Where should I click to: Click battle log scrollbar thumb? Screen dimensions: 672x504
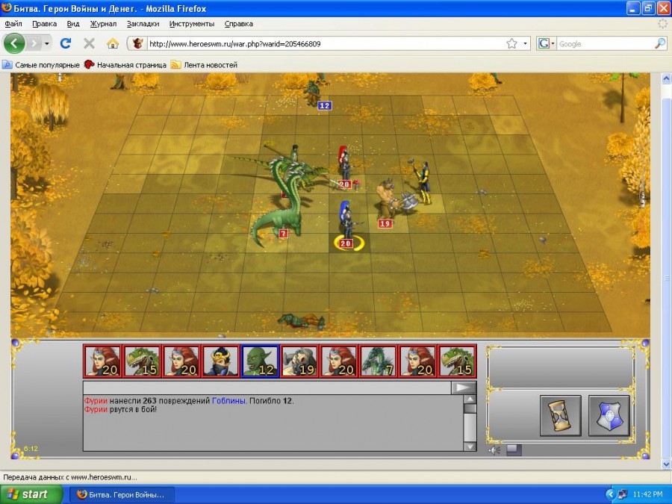470,408
